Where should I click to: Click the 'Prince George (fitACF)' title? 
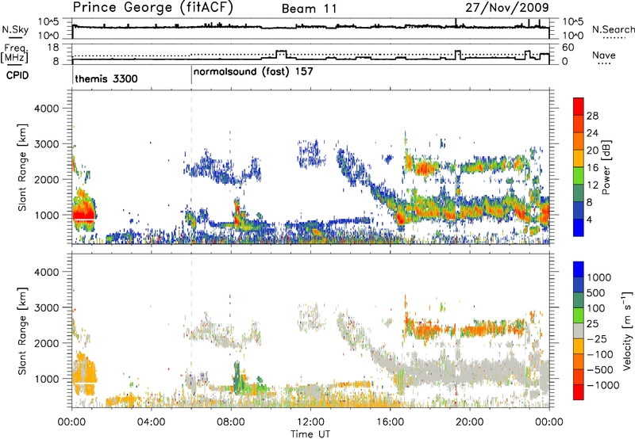tap(152, 7)
